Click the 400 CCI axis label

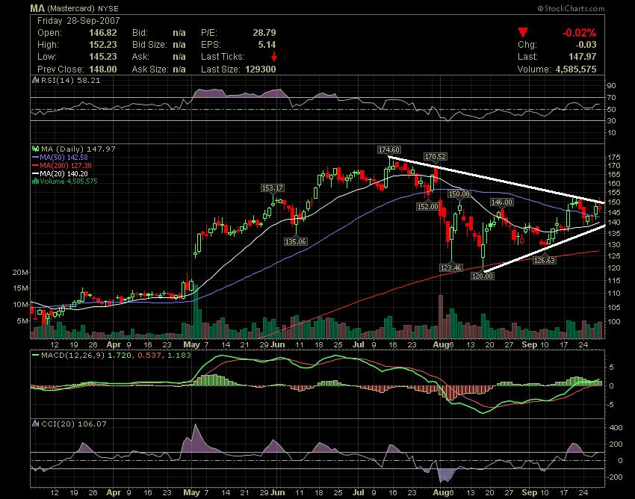click(x=616, y=428)
